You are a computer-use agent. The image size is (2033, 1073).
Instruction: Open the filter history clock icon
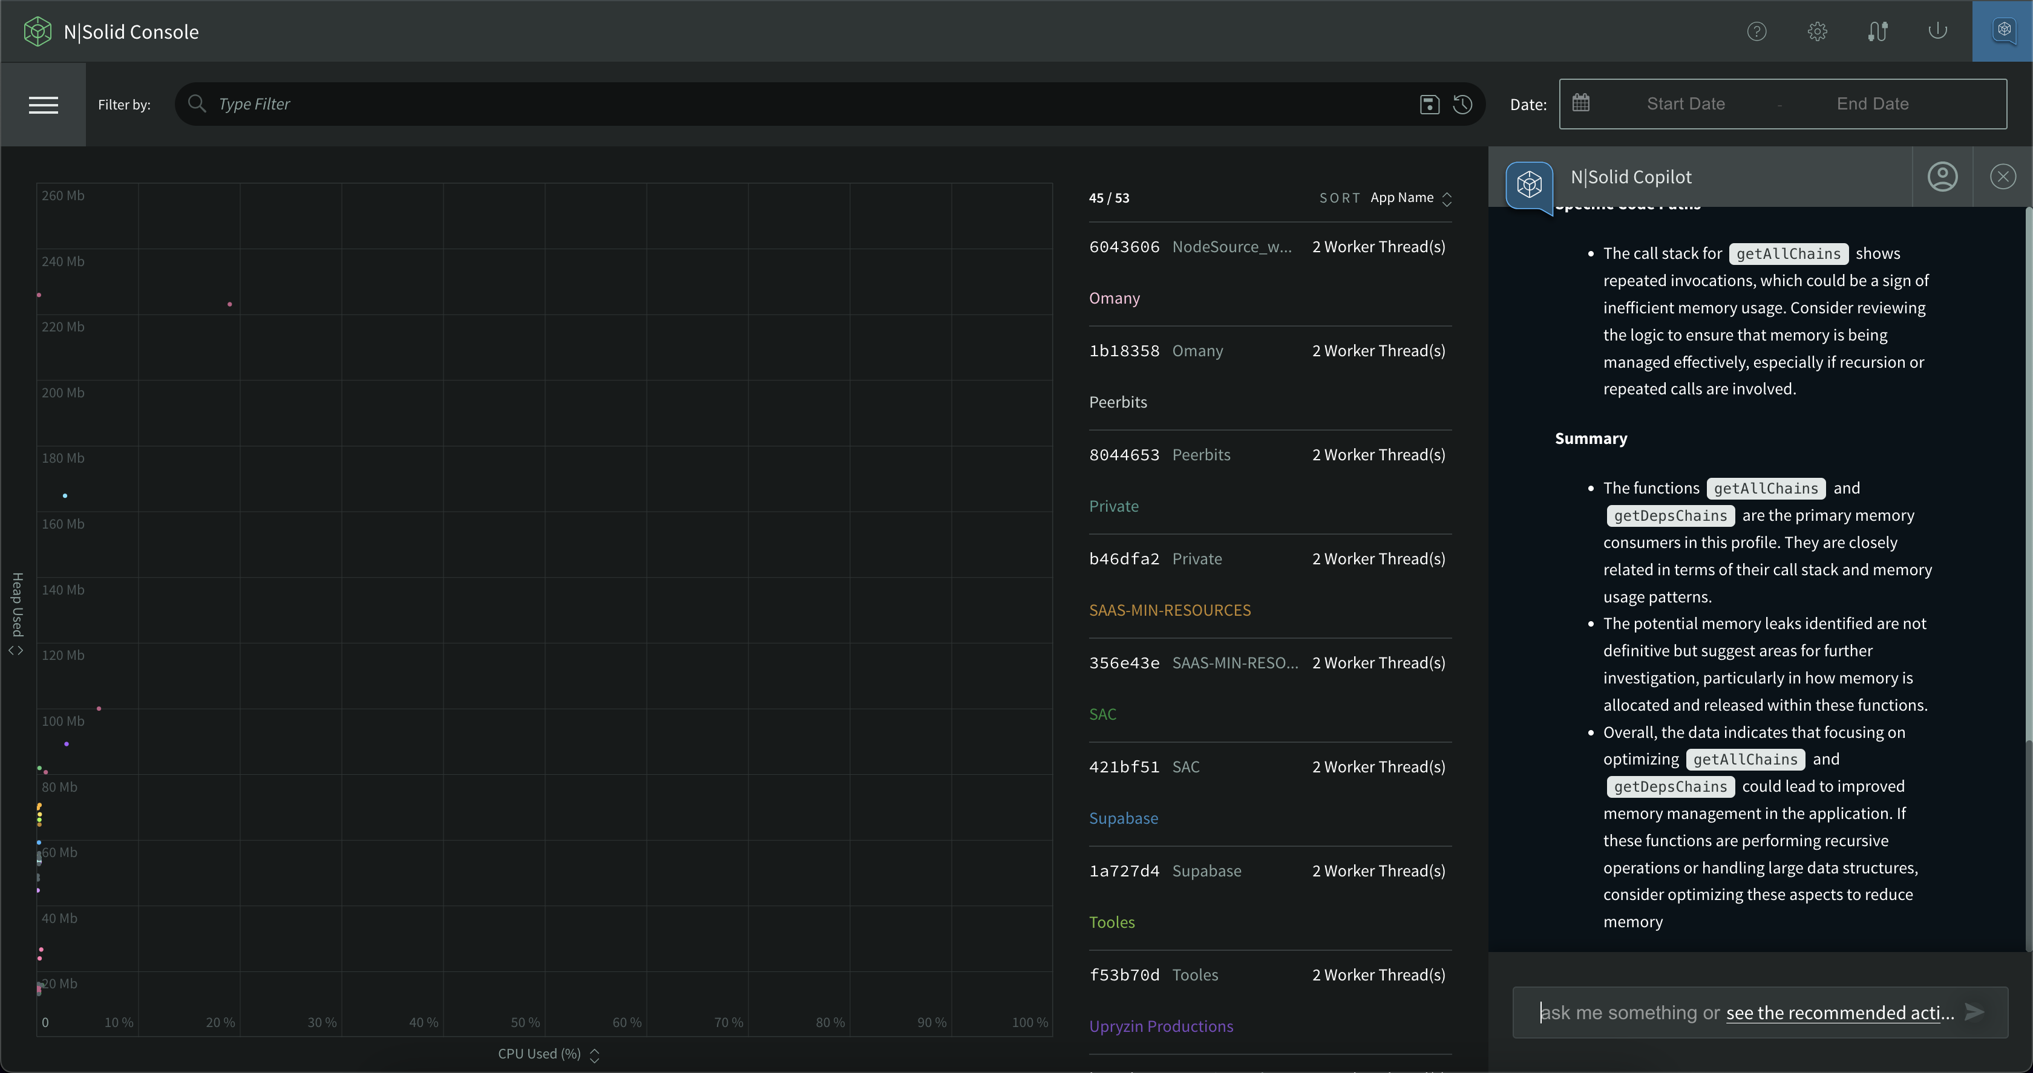(x=1462, y=104)
